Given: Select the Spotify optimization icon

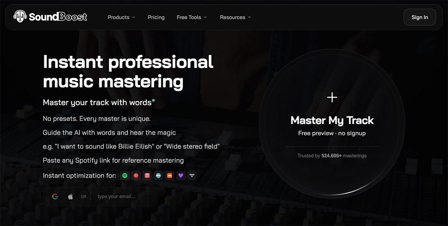Looking at the screenshot, I should click(125, 175).
